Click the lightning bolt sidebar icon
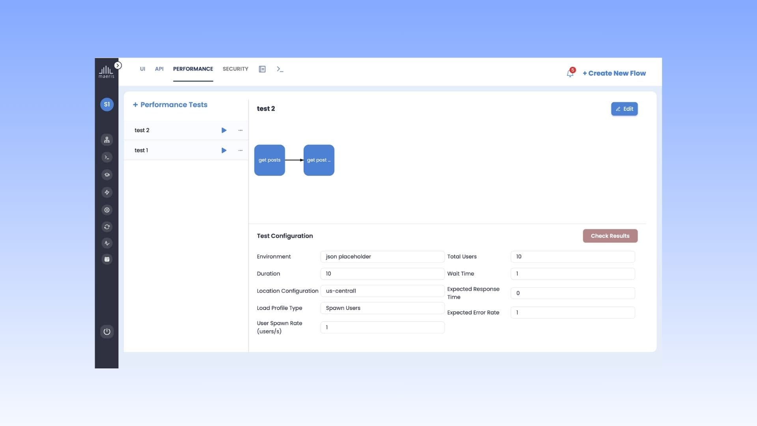Viewport: 757px width, 426px height. (x=107, y=192)
